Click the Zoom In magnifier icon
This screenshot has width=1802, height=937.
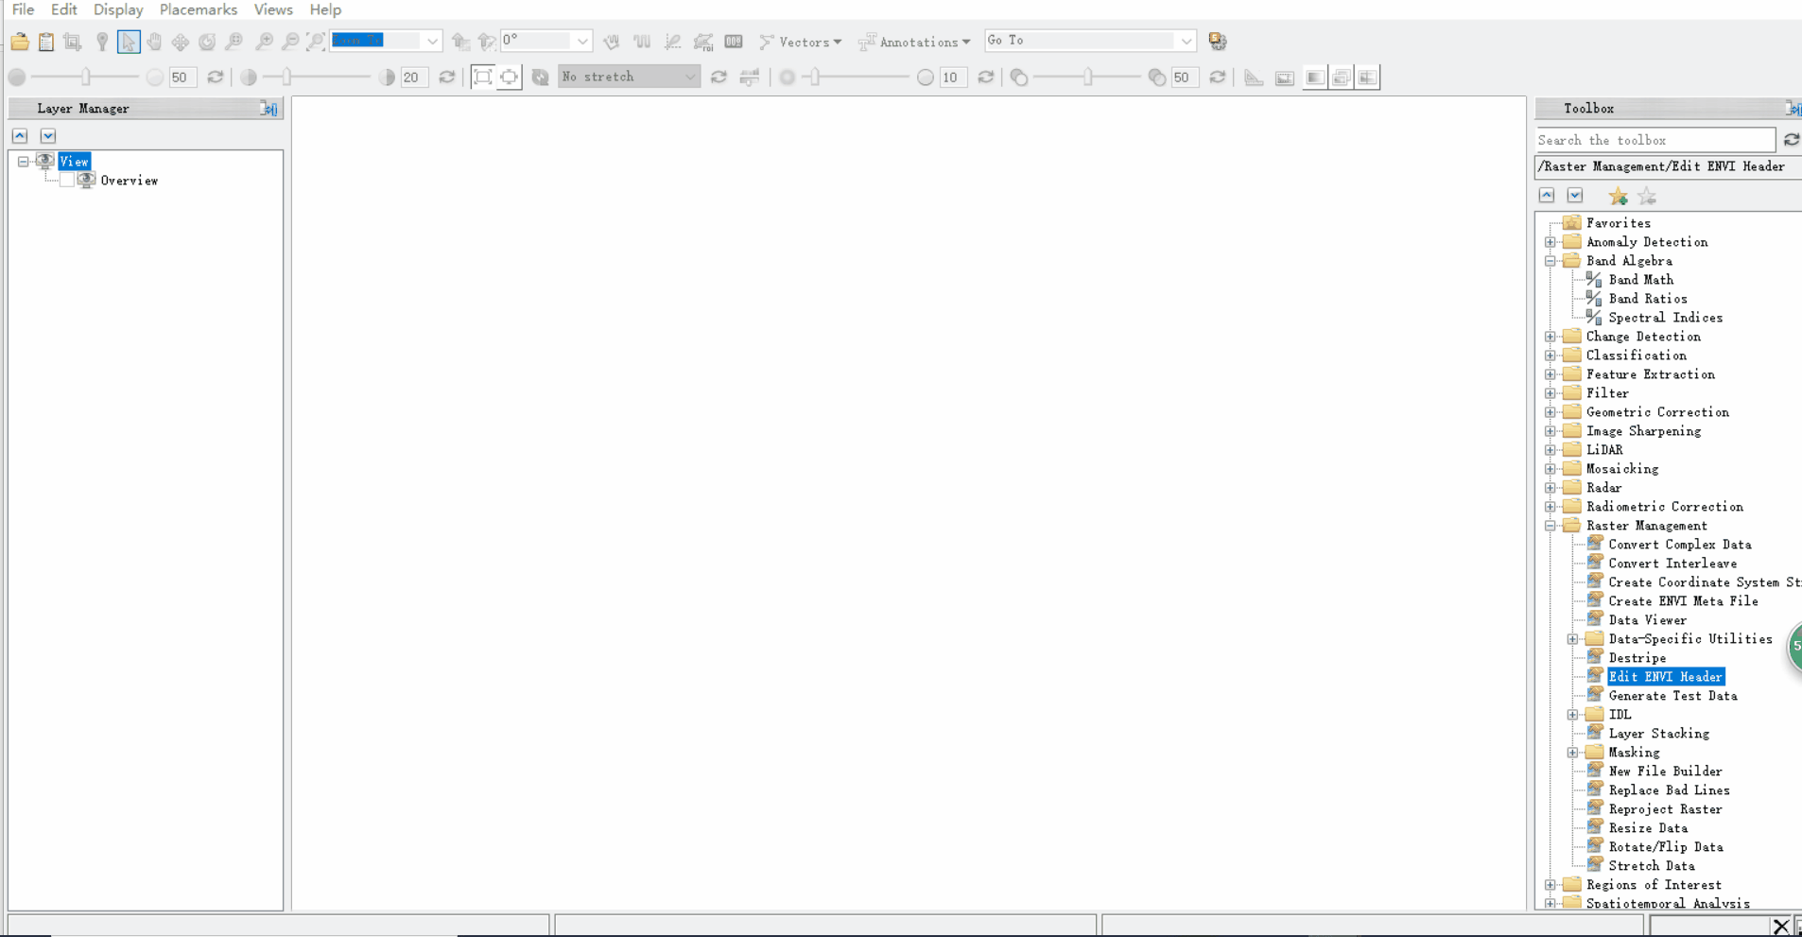coord(265,42)
